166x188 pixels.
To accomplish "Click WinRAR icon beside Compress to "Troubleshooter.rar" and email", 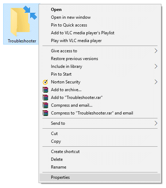I will pyautogui.click(x=45, y=113).
